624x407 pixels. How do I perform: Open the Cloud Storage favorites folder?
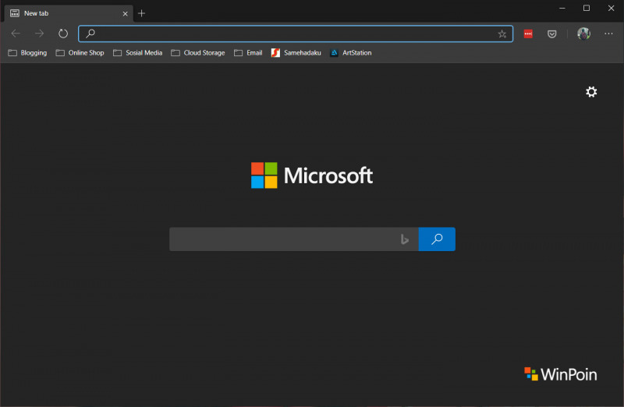pyautogui.click(x=198, y=53)
